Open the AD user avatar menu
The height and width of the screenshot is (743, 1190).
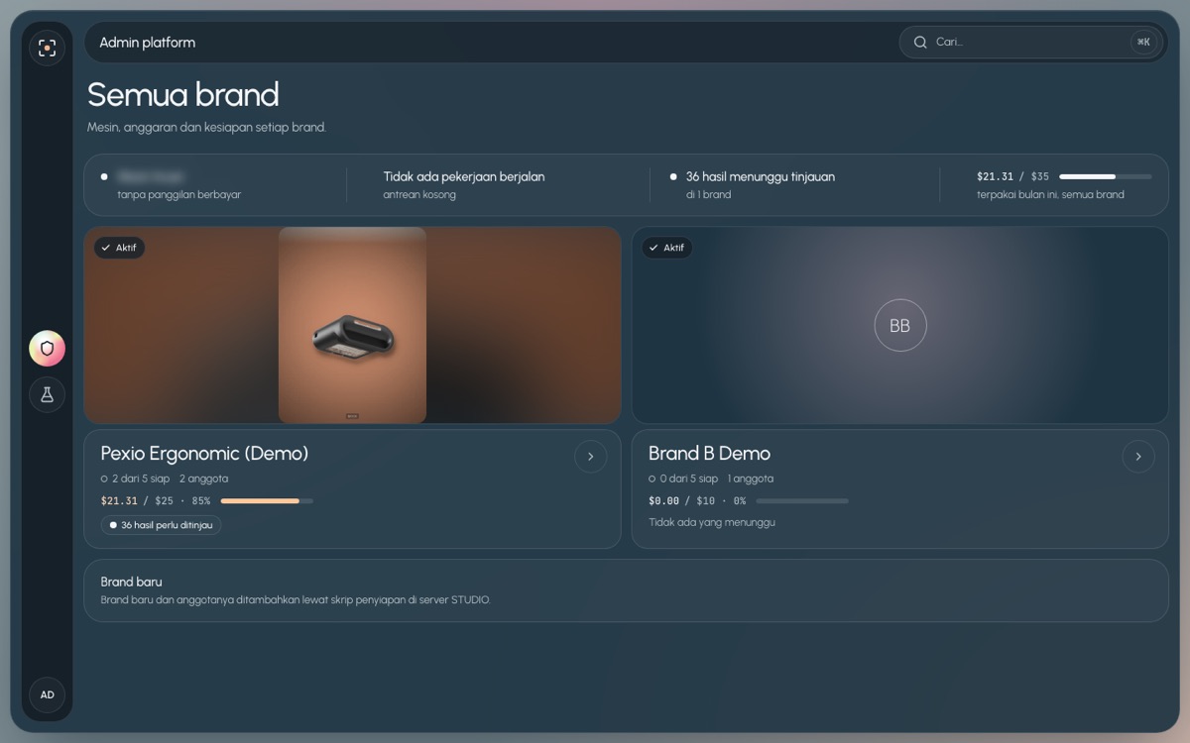click(47, 694)
